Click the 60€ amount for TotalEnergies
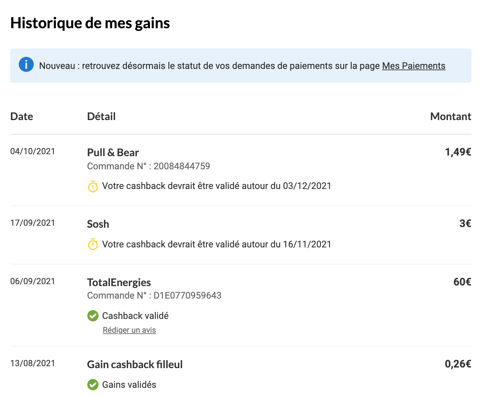 462,282
